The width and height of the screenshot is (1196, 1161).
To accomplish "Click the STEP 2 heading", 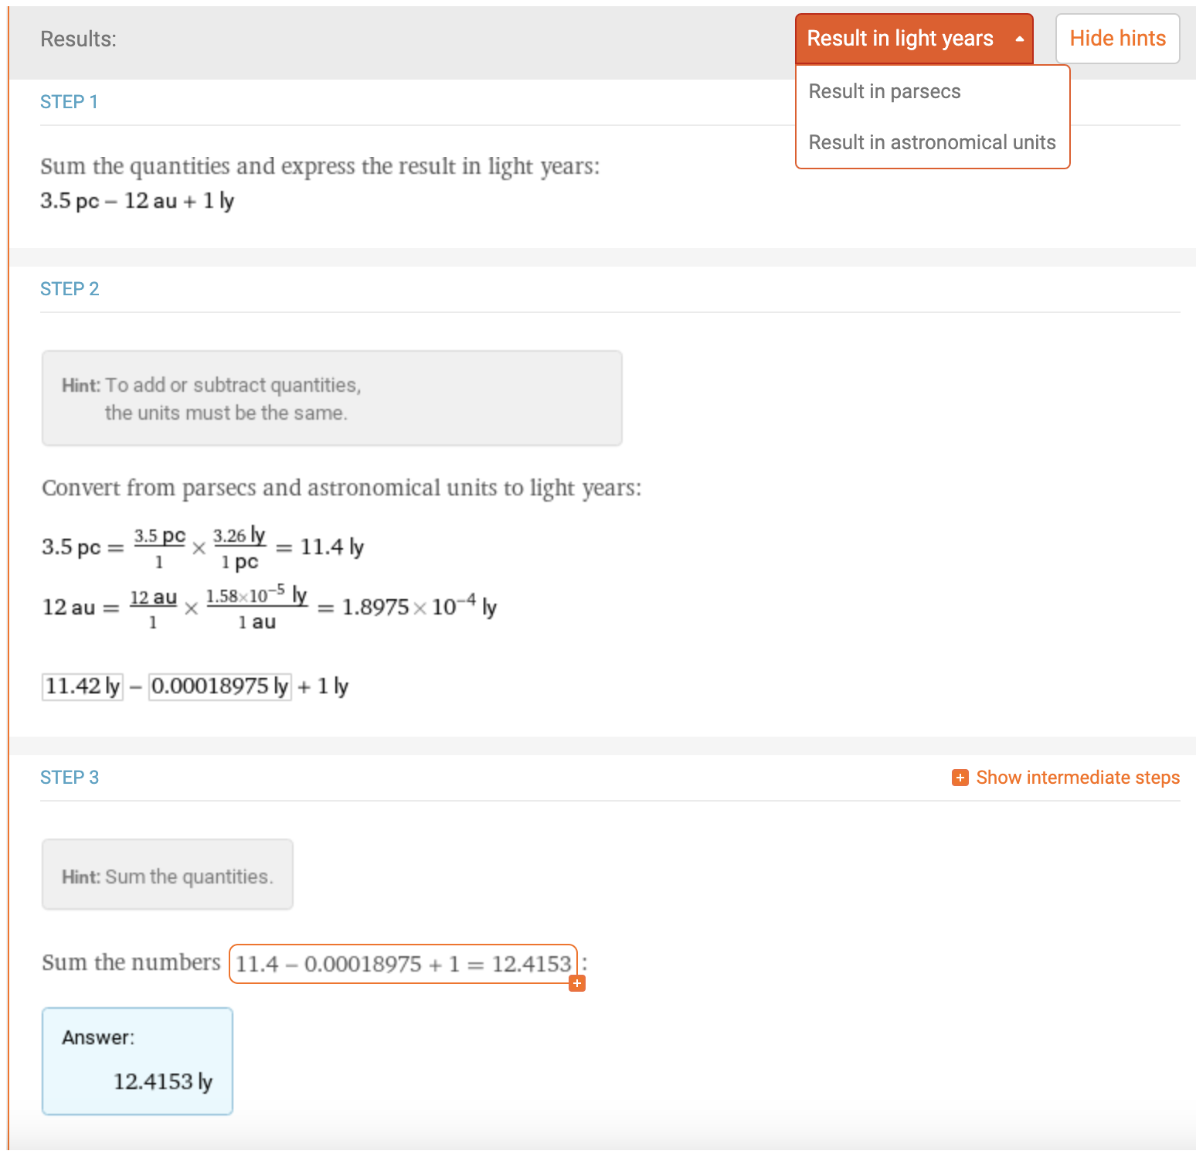I will point(70,289).
